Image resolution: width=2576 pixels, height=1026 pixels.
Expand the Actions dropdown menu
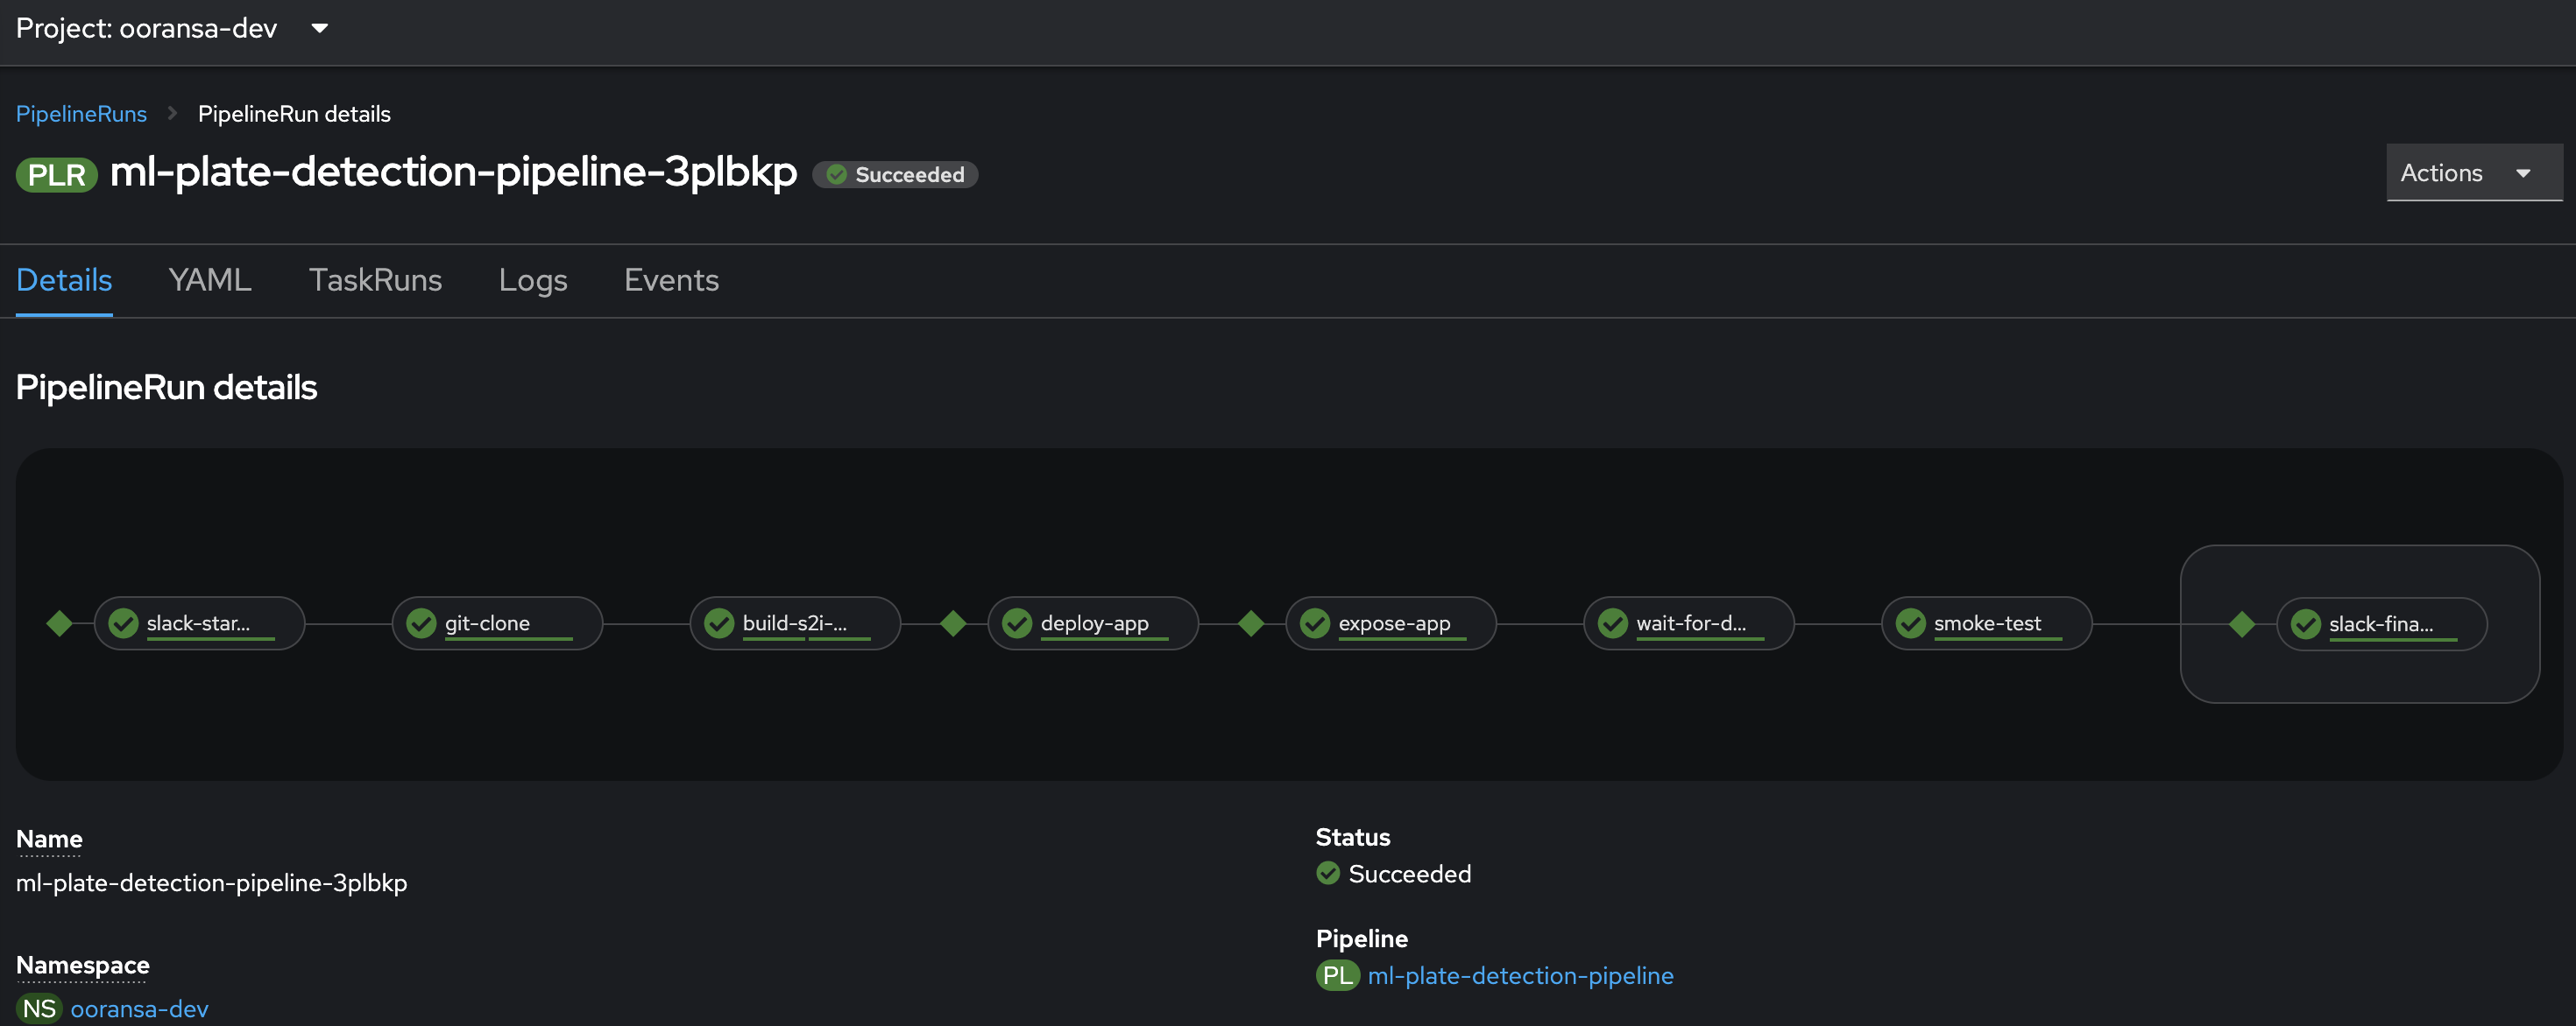click(x=2473, y=172)
